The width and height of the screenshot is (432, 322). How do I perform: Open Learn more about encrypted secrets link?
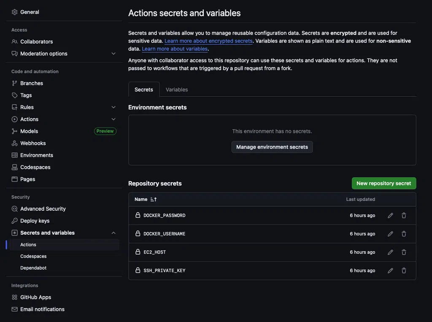pos(208,41)
